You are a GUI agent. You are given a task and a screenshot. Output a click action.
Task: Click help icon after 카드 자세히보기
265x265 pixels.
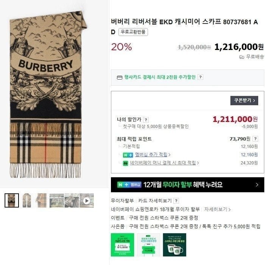(x=176, y=201)
